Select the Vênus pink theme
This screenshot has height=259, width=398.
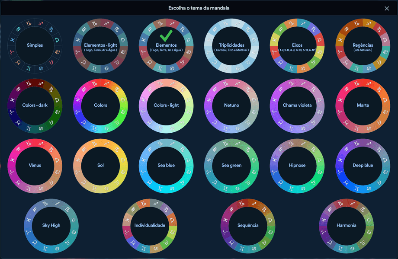point(35,166)
